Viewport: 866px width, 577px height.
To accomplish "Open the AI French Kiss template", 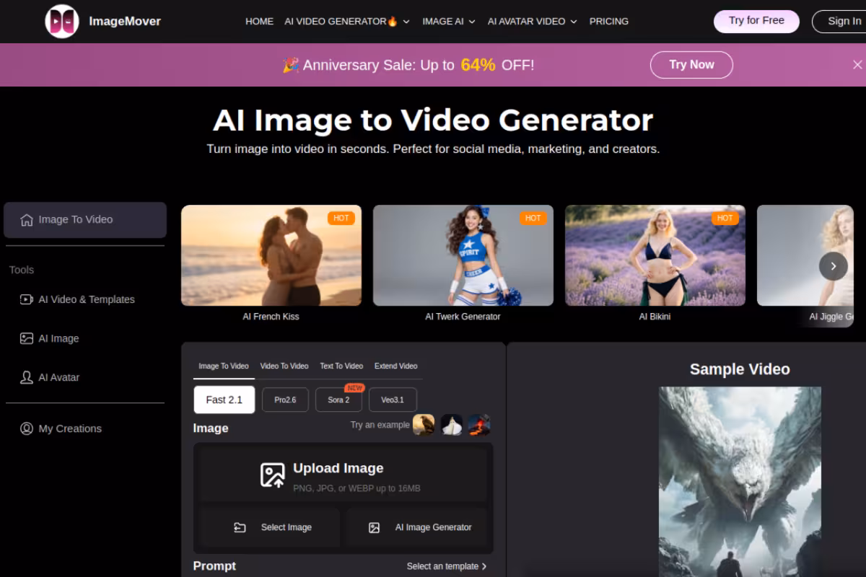I will [x=271, y=255].
